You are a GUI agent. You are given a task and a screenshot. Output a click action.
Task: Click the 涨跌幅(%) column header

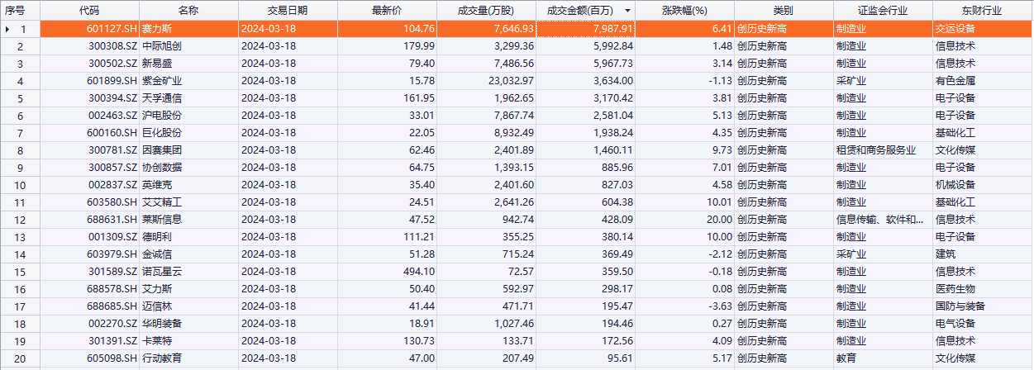tap(685, 11)
